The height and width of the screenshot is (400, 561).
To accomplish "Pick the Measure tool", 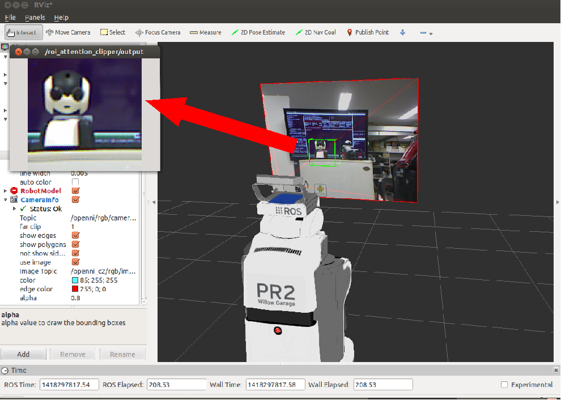I will tap(206, 32).
